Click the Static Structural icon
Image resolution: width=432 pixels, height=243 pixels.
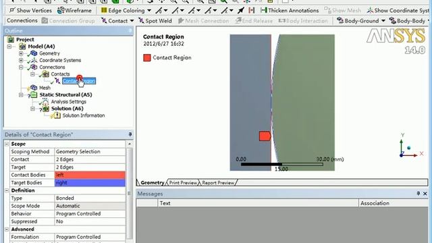[x=34, y=94]
